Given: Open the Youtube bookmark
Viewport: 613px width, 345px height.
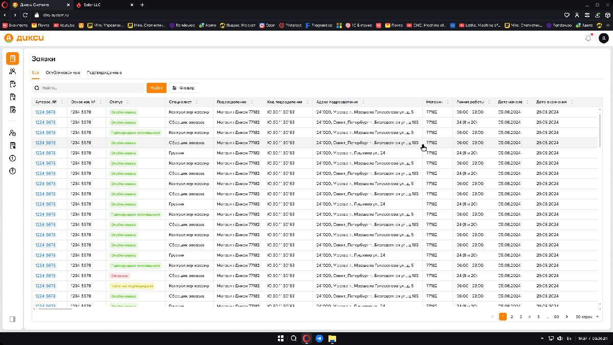Looking at the screenshot, I should click(63, 25).
